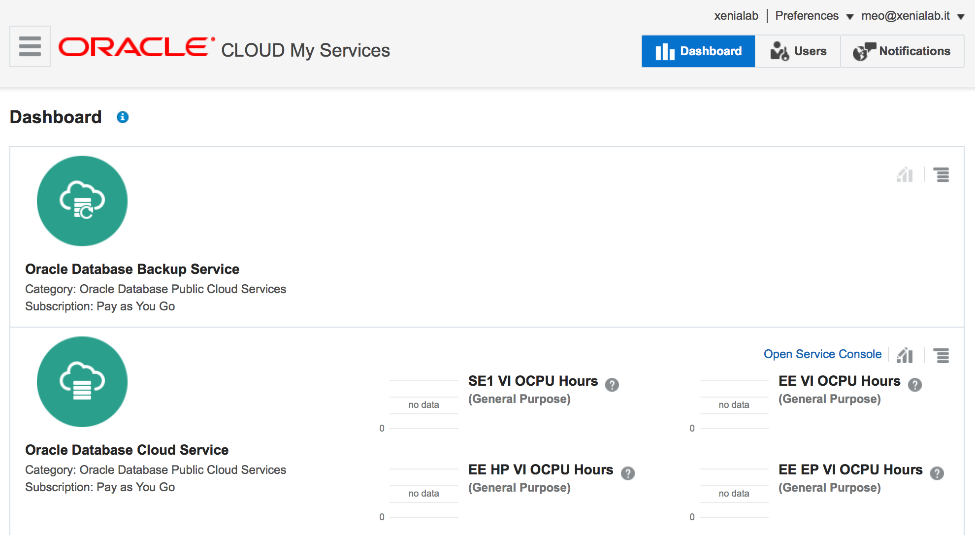
Task: Expand the Preferences dropdown
Action: click(x=814, y=16)
